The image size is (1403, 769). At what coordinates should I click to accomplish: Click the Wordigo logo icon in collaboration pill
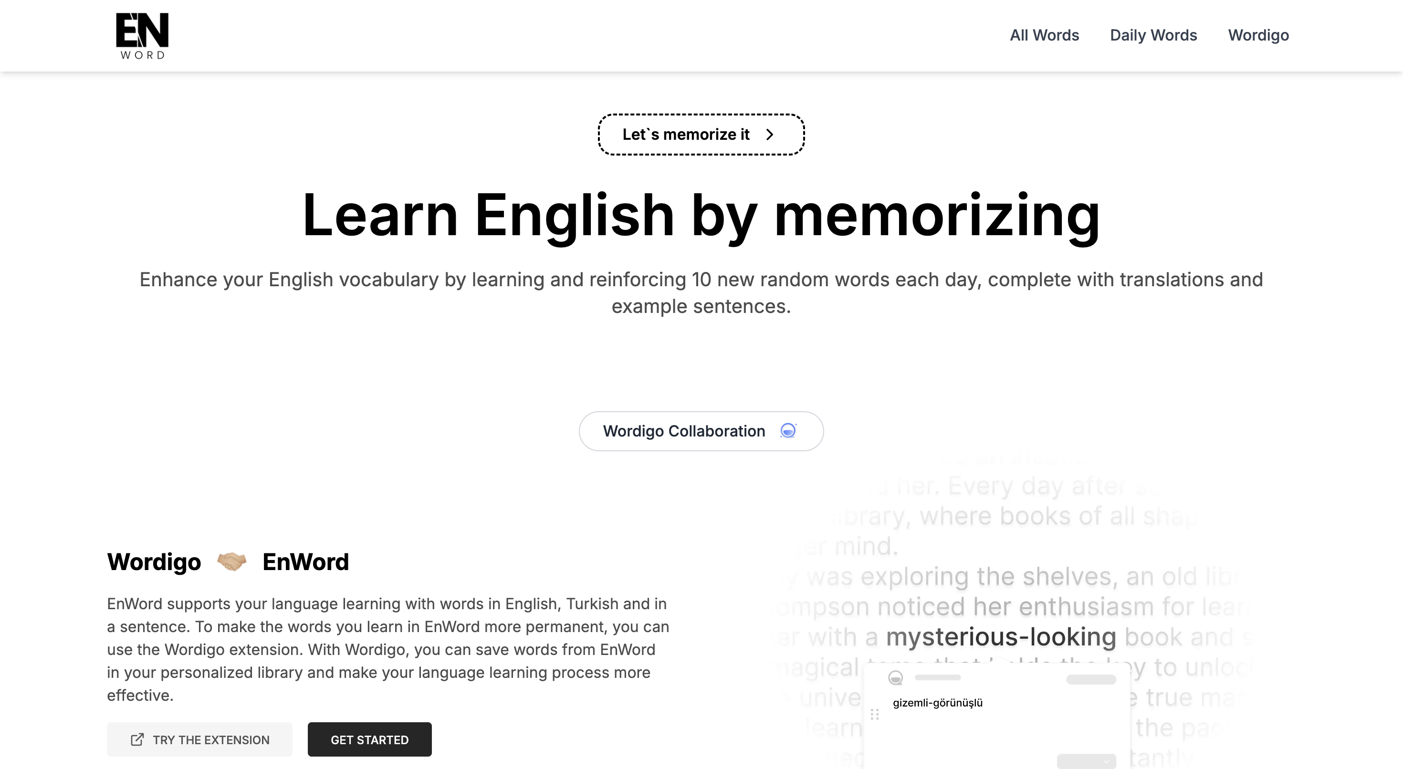click(788, 430)
